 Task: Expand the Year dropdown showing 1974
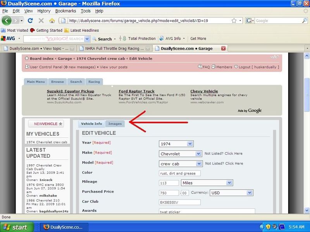pos(190,144)
